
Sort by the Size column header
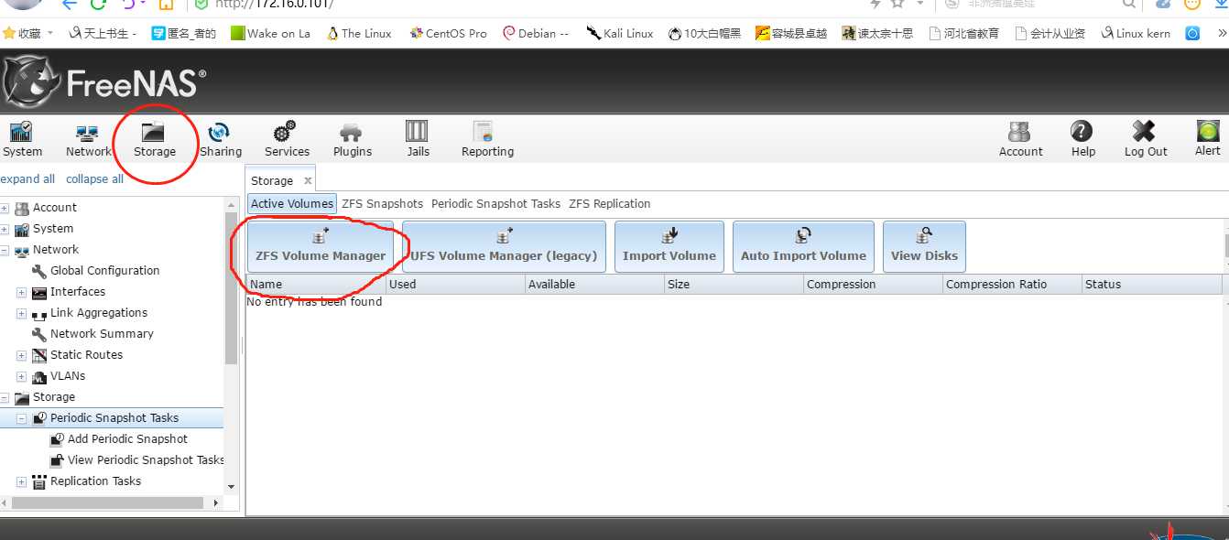(733, 284)
